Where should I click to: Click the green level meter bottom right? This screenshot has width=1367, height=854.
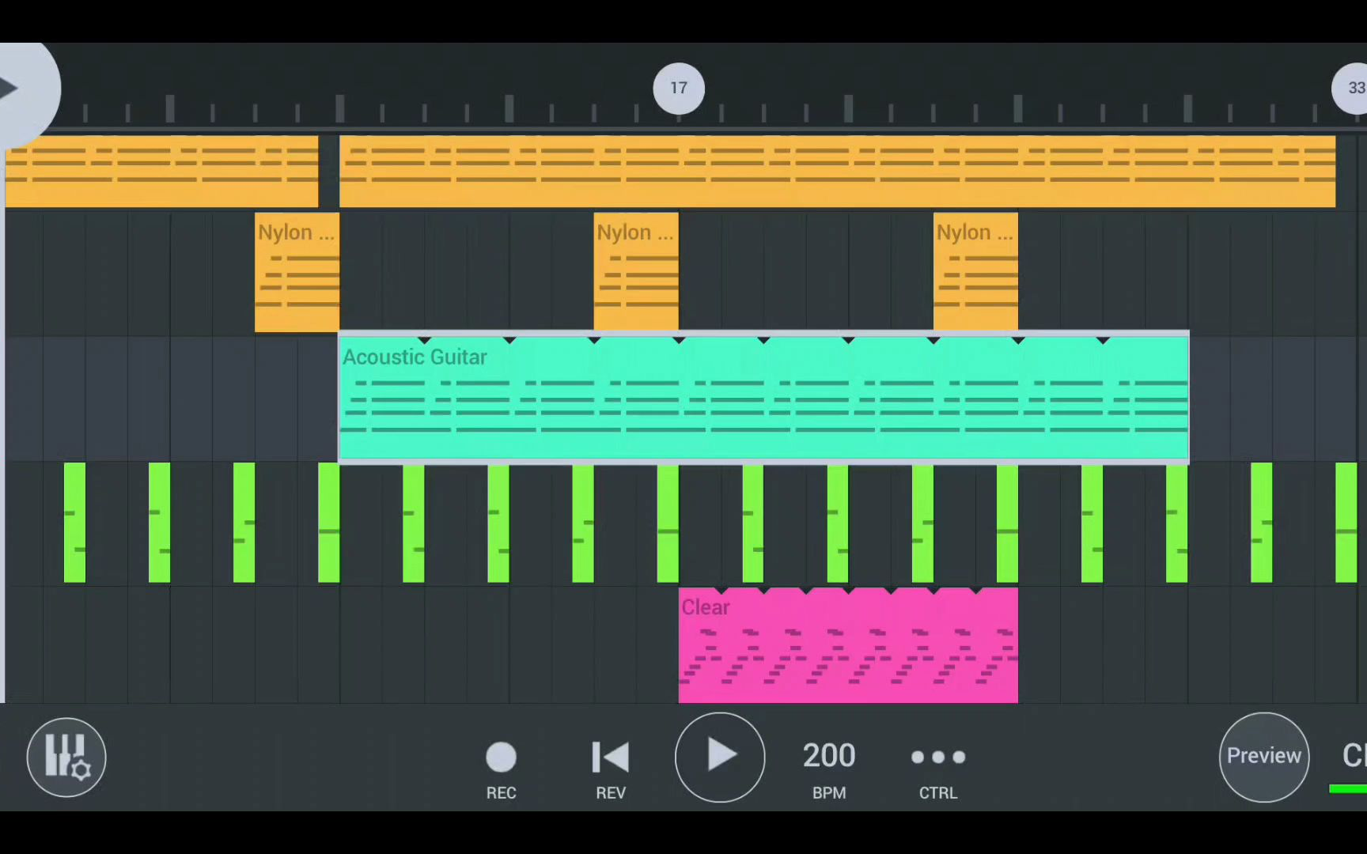[x=1348, y=788]
